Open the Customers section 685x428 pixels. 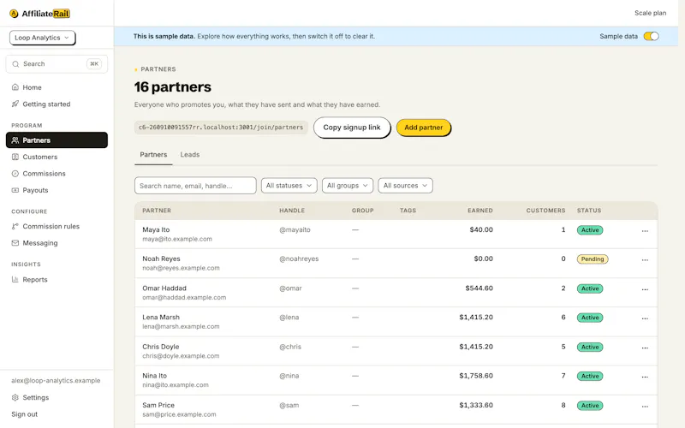click(x=57, y=157)
